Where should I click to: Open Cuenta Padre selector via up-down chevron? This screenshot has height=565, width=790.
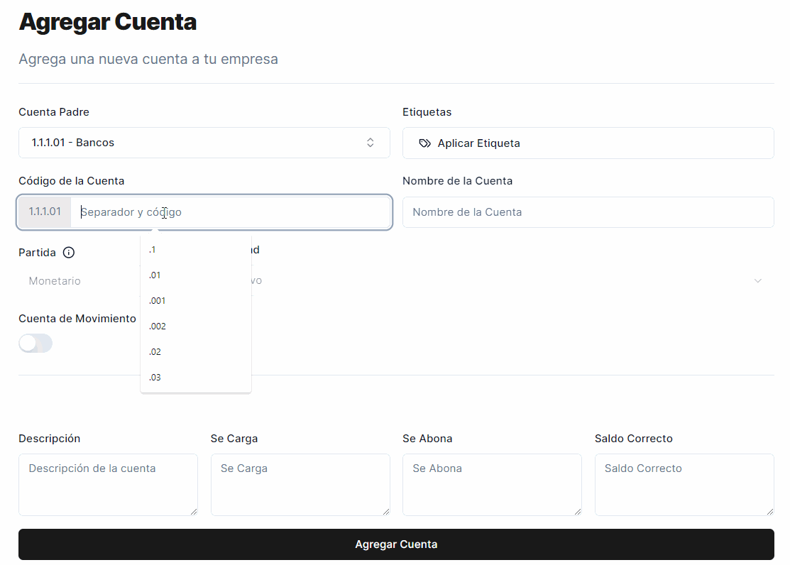point(370,143)
